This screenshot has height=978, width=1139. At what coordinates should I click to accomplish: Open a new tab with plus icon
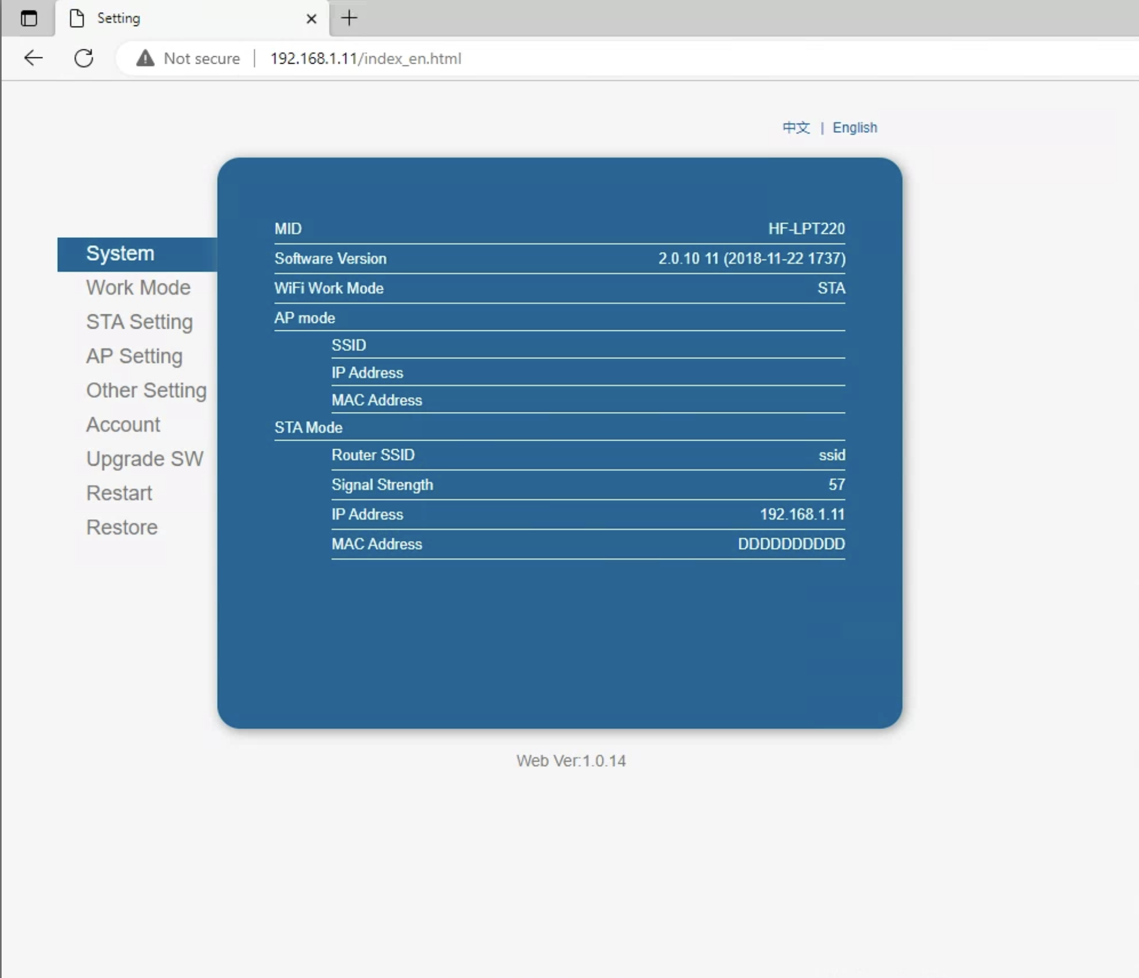pos(349,18)
